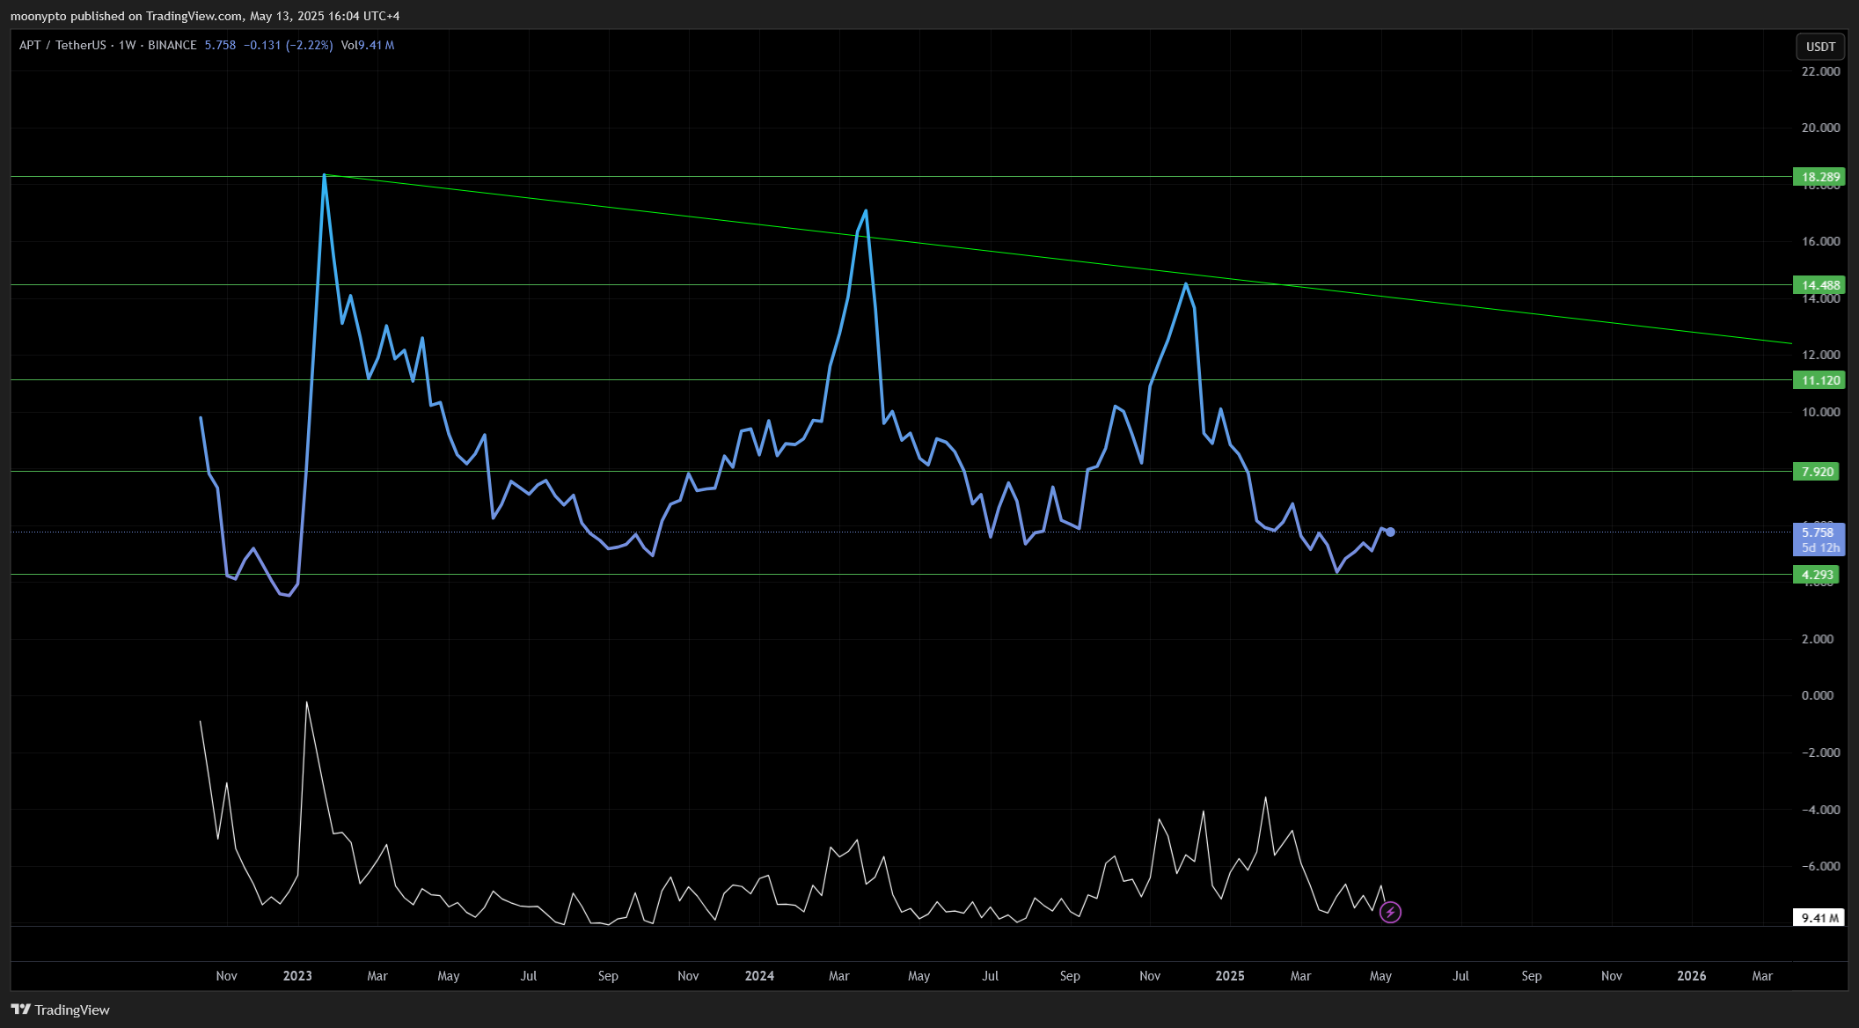Click the 11.120 price level label
The width and height of the screenshot is (1859, 1028).
click(1819, 380)
